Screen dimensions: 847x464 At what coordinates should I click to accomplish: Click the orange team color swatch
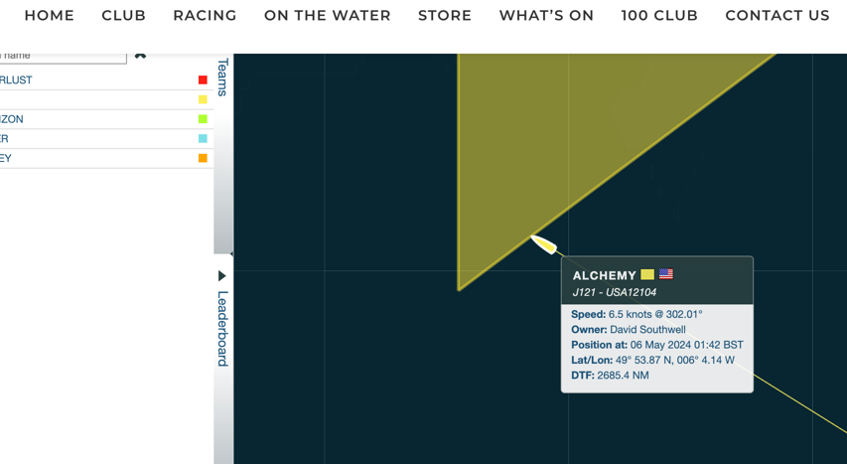click(x=203, y=158)
